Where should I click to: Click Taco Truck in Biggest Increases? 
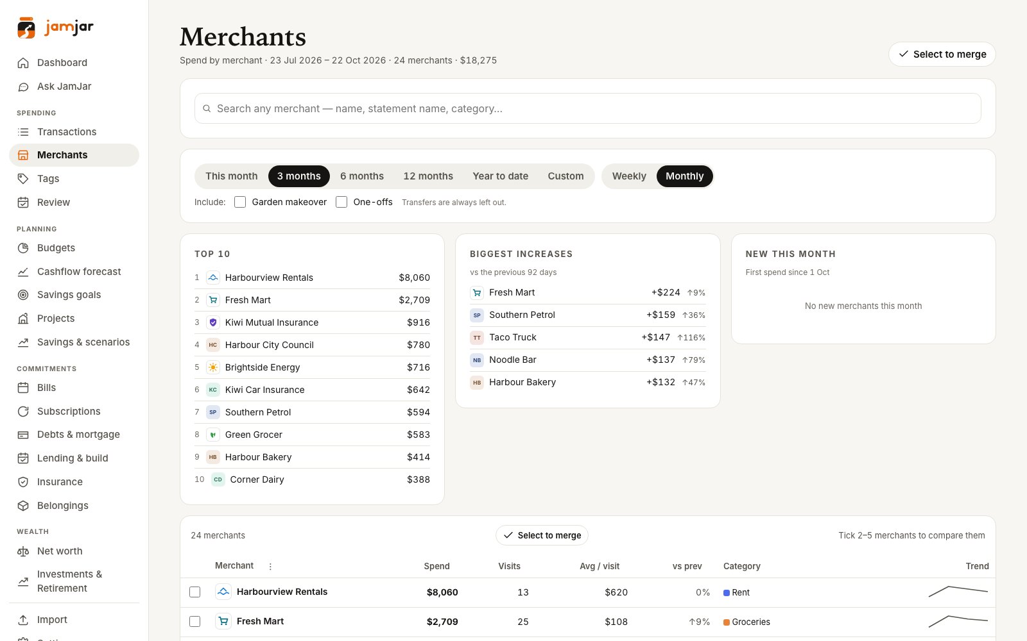[587, 337]
